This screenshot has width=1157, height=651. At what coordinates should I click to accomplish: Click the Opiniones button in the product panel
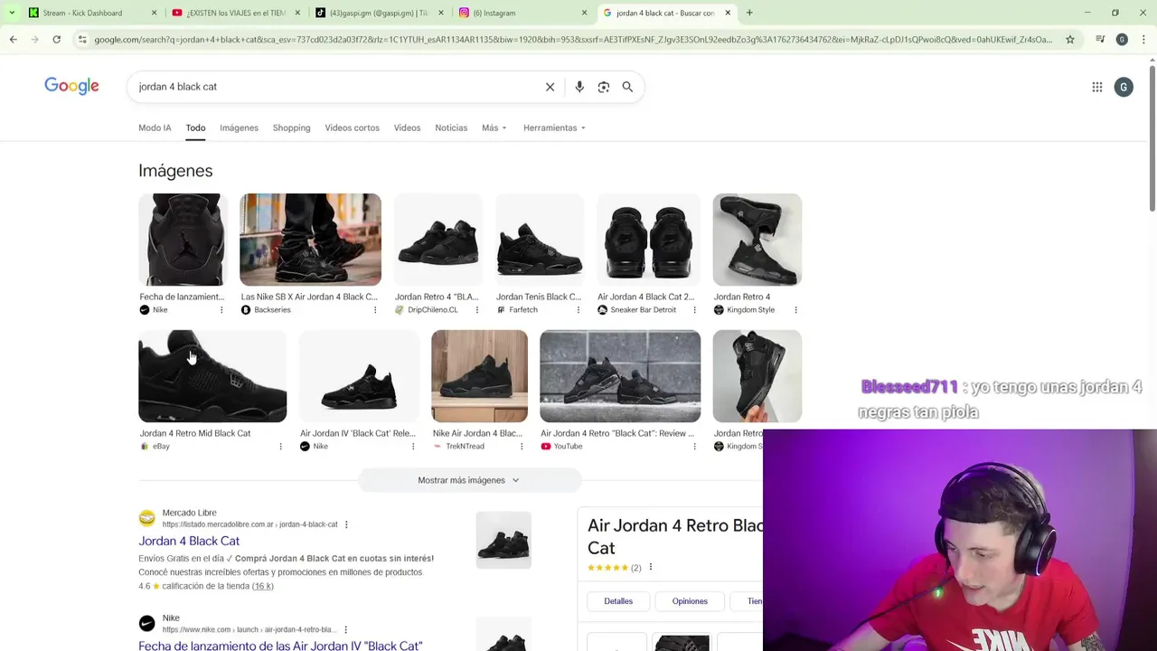[x=690, y=601]
